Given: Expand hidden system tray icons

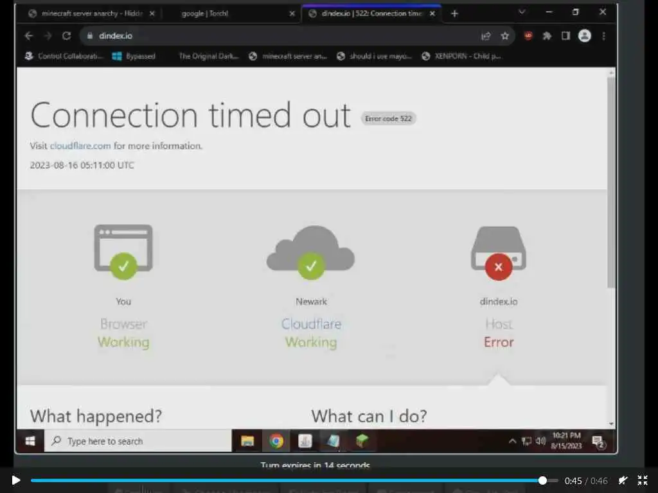Looking at the screenshot, I should pyautogui.click(x=512, y=441).
